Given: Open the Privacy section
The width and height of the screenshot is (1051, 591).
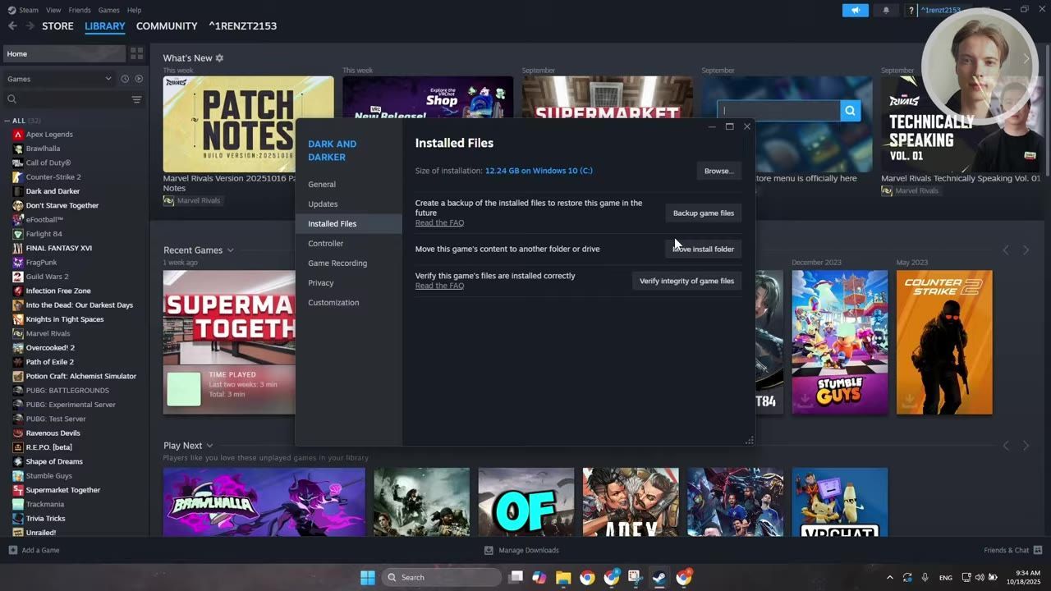Looking at the screenshot, I should click(349, 283).
